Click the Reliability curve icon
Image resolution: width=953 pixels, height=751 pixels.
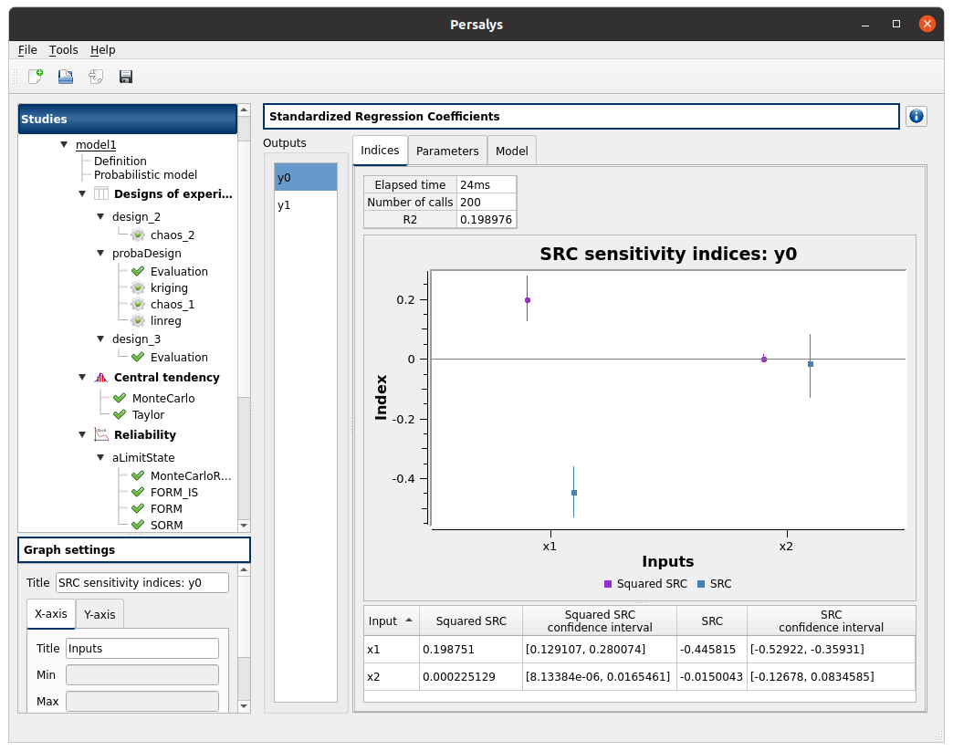100,435
